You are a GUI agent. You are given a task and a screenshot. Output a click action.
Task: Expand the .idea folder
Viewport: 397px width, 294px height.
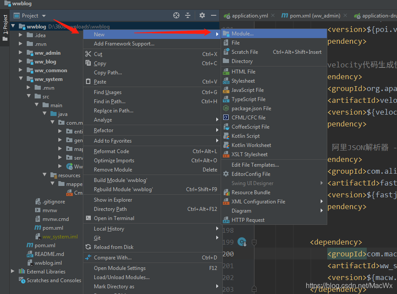(x=21, y=35)
